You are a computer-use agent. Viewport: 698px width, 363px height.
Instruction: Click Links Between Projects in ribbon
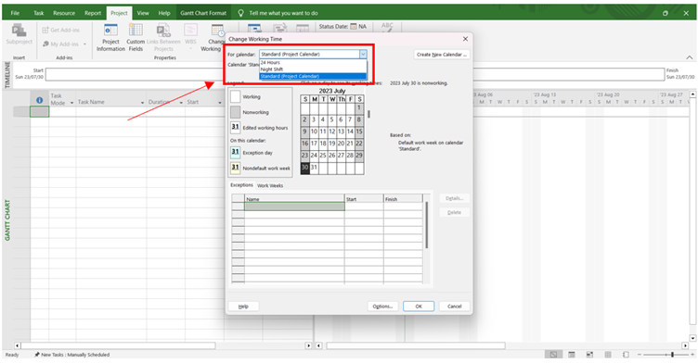(x=163, y=37)
